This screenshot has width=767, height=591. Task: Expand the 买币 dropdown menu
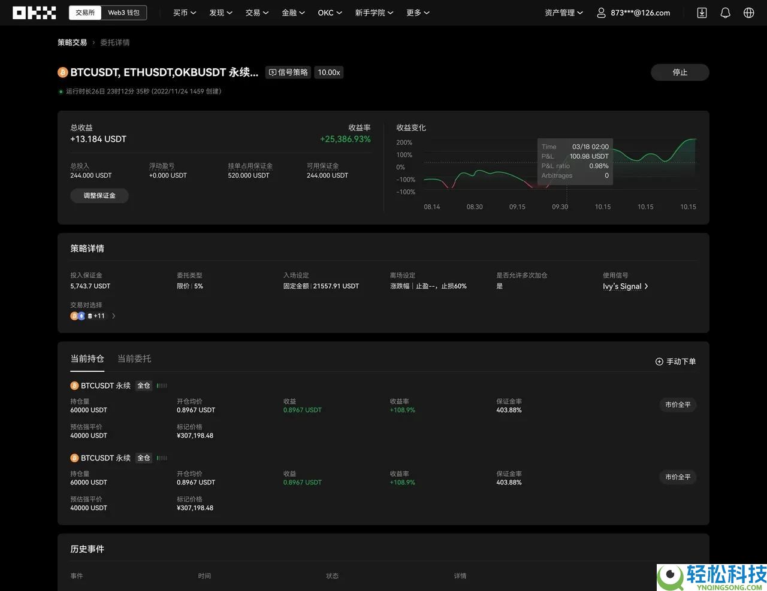[x=185, y=13]
